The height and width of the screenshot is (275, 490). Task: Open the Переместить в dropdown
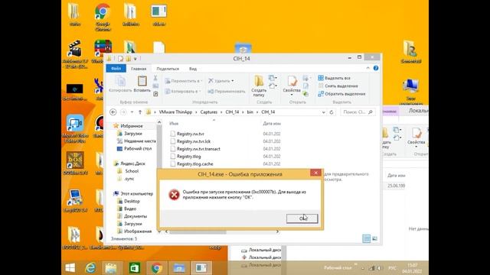(x=184, y=81)
